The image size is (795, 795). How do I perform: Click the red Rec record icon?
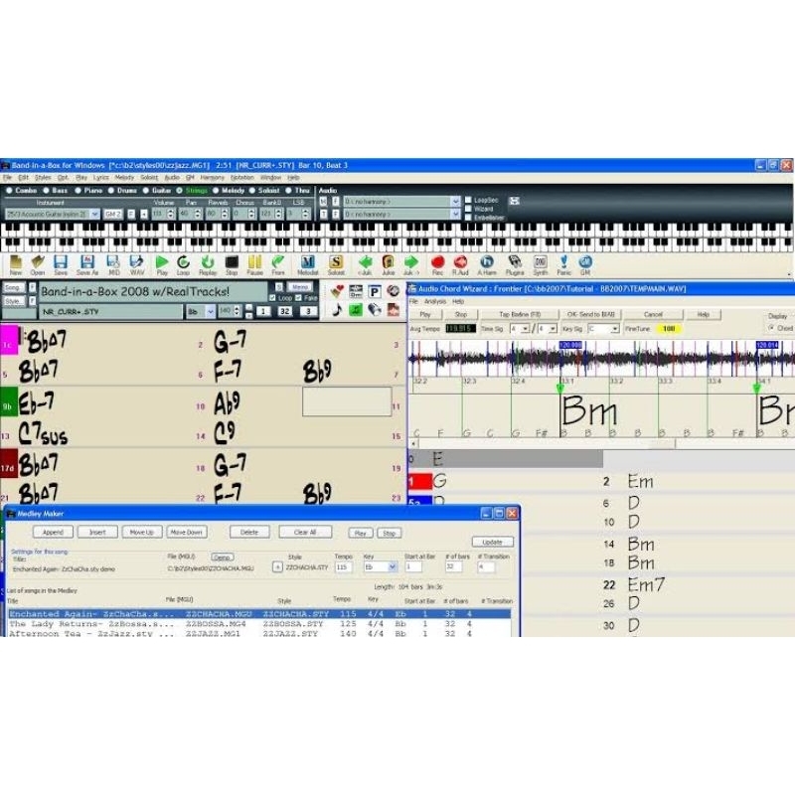click(x=437, y=265)
